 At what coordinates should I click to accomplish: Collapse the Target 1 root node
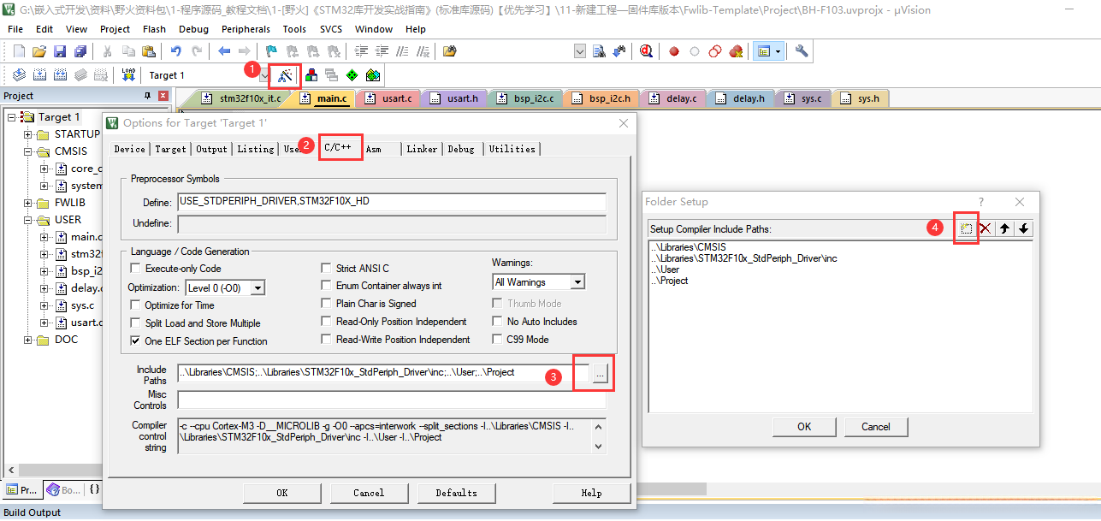pos(11,117)
